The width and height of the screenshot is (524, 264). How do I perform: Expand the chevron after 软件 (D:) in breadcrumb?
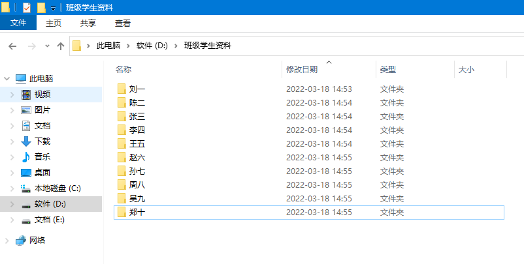tap(176, 46)
